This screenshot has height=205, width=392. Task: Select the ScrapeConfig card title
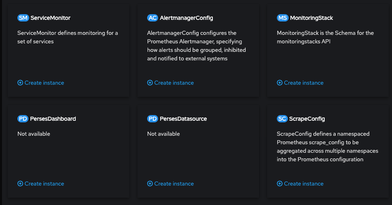click(307, 119)
